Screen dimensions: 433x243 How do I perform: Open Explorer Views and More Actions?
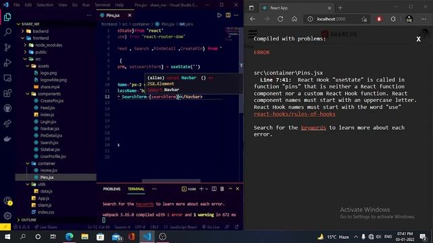coord(89,15)
